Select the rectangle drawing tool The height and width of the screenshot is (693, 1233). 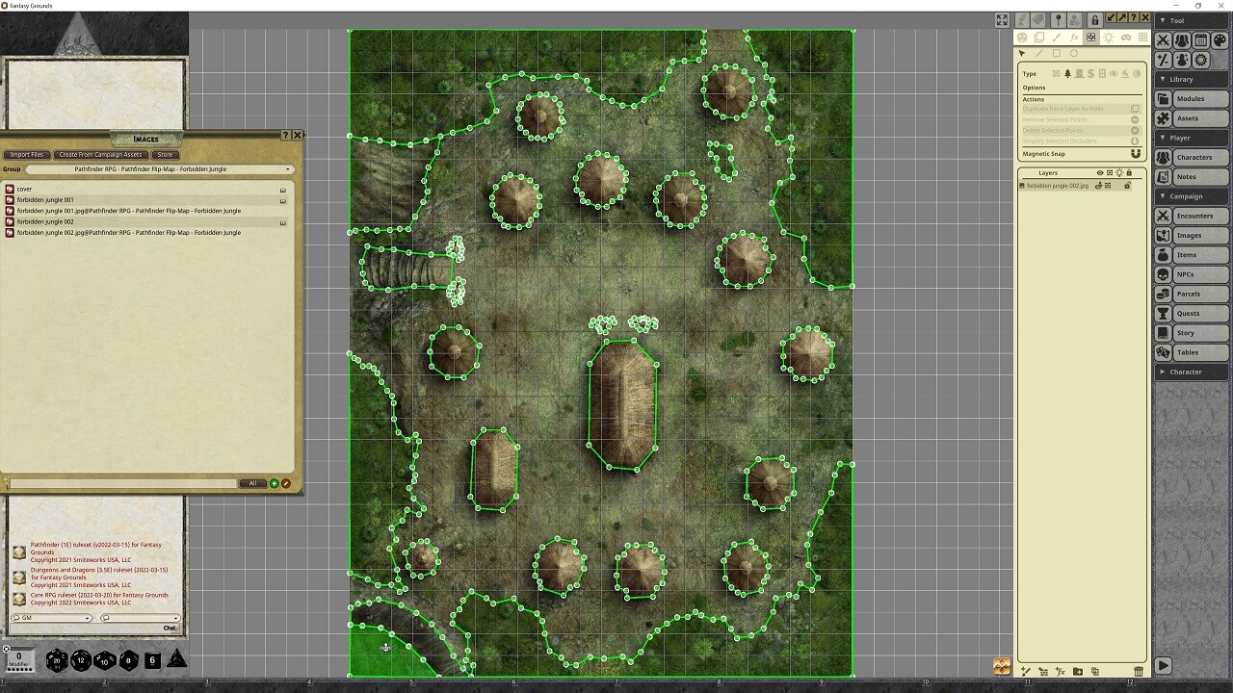[1057, 54]
